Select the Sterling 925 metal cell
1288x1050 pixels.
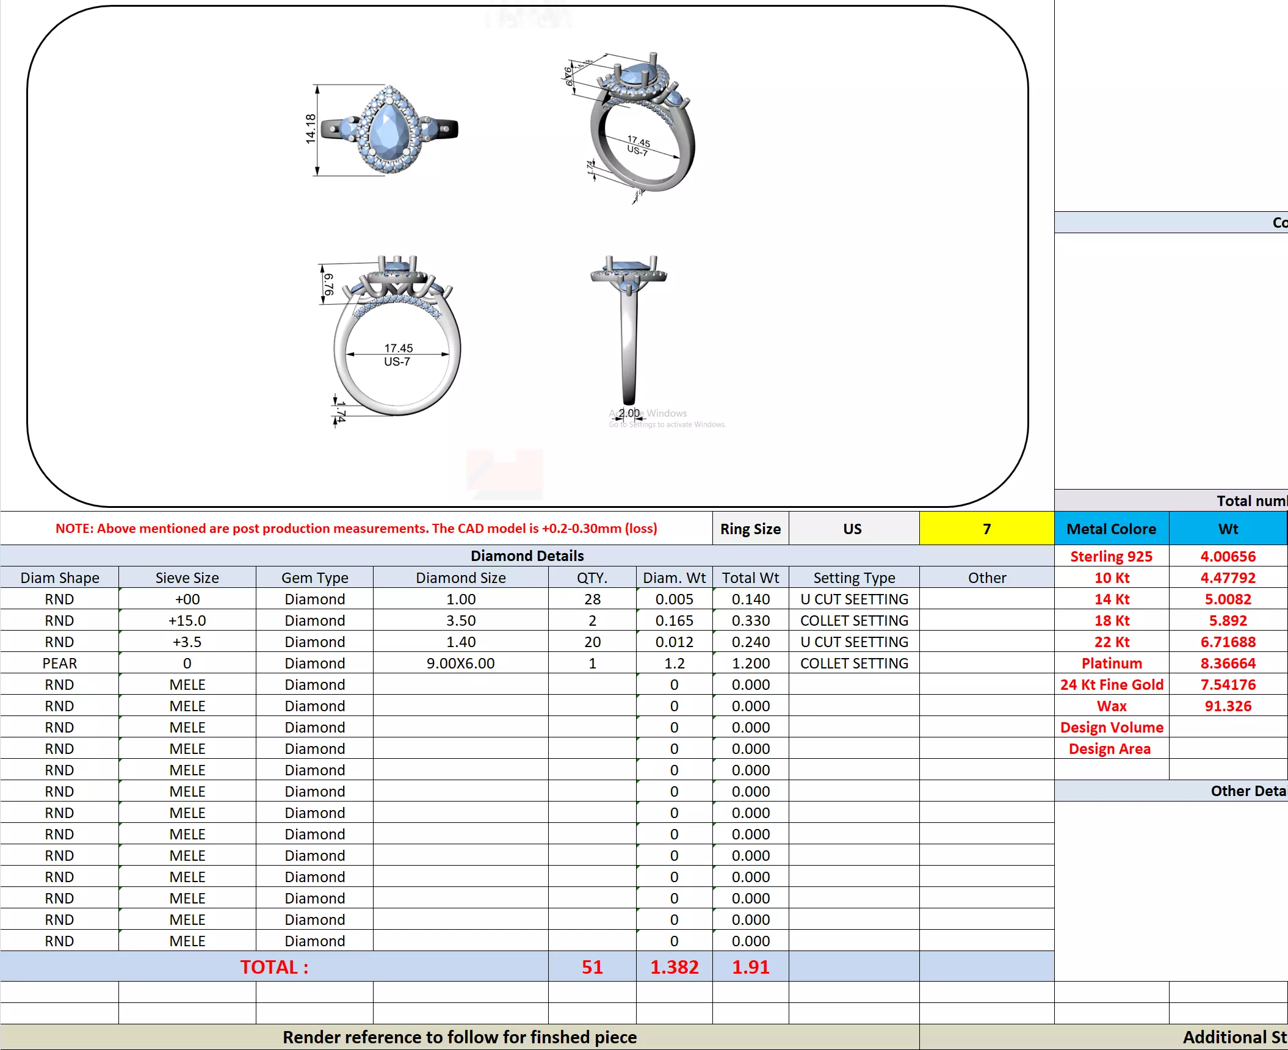point(1111,556)
